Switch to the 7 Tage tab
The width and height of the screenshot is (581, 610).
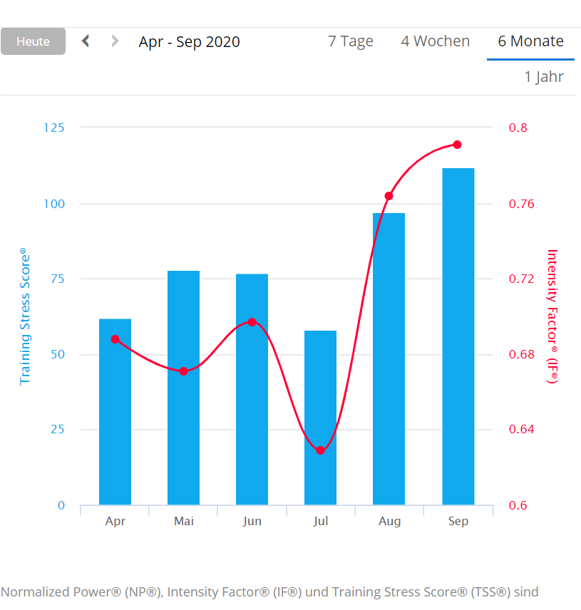pyautogui.click(x=351, y=41)
